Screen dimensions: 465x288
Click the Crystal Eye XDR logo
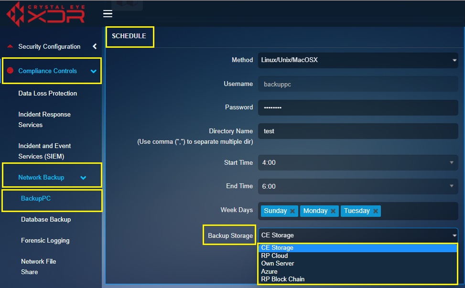[x=46, y=14]
